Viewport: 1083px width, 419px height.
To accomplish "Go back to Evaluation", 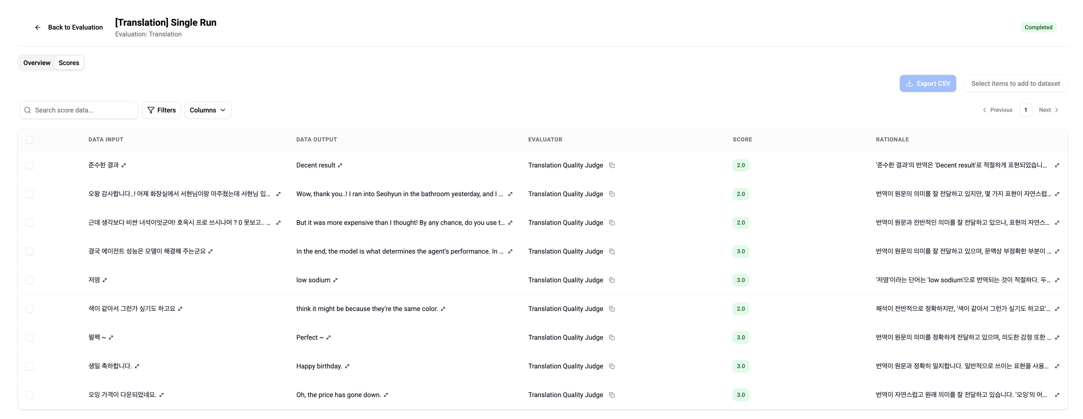I will click(x=69, y=27).
